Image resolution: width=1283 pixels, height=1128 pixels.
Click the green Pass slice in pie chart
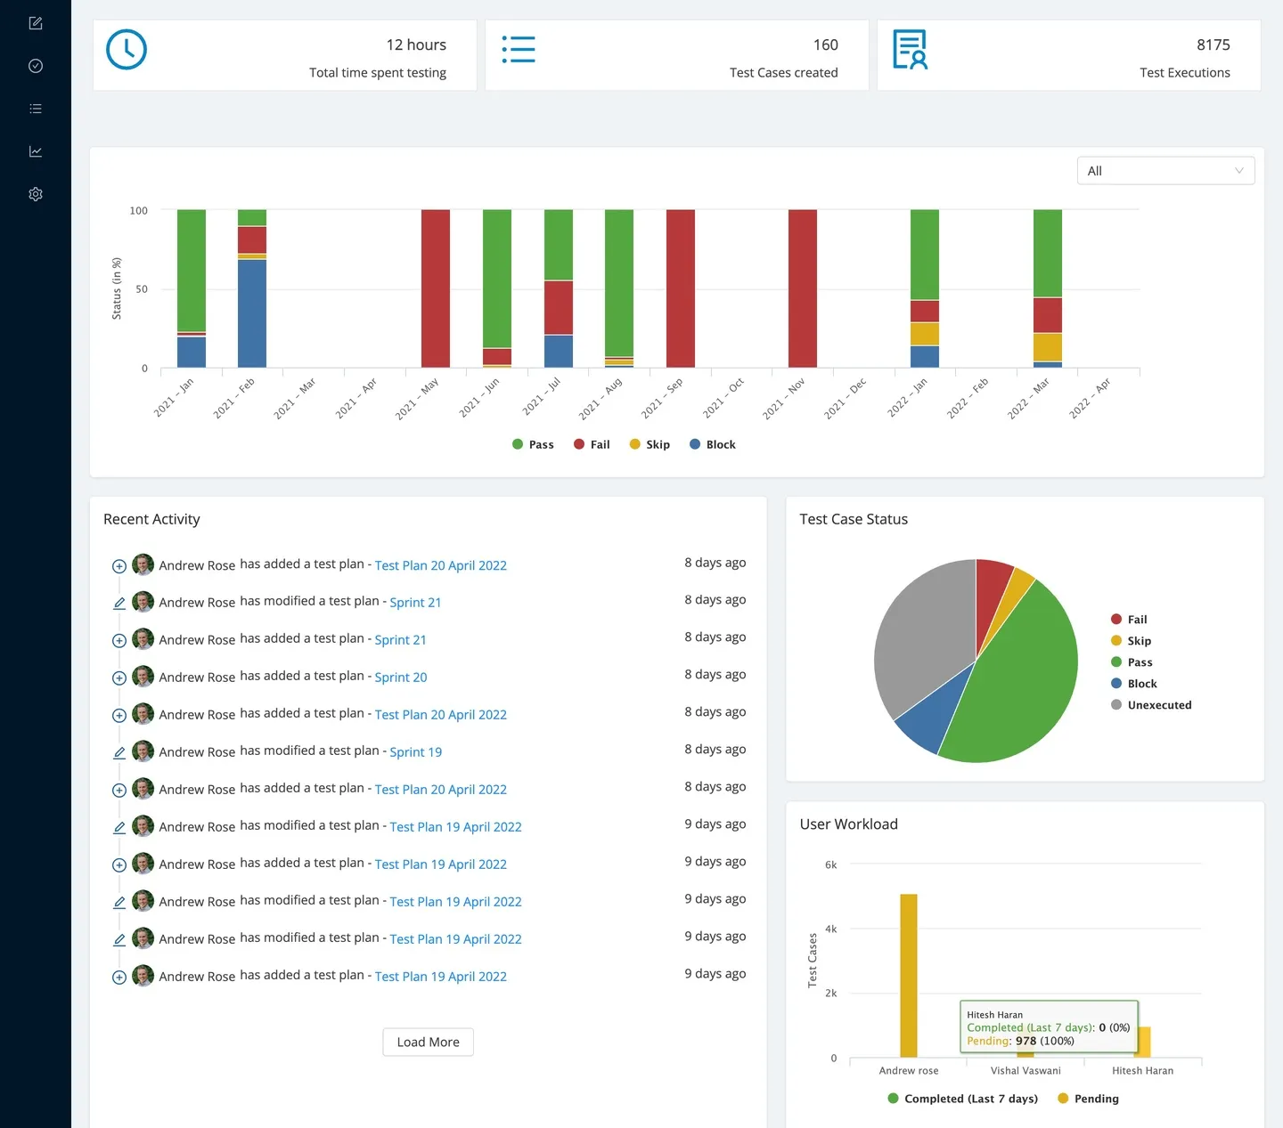[x=1016, y=694]
